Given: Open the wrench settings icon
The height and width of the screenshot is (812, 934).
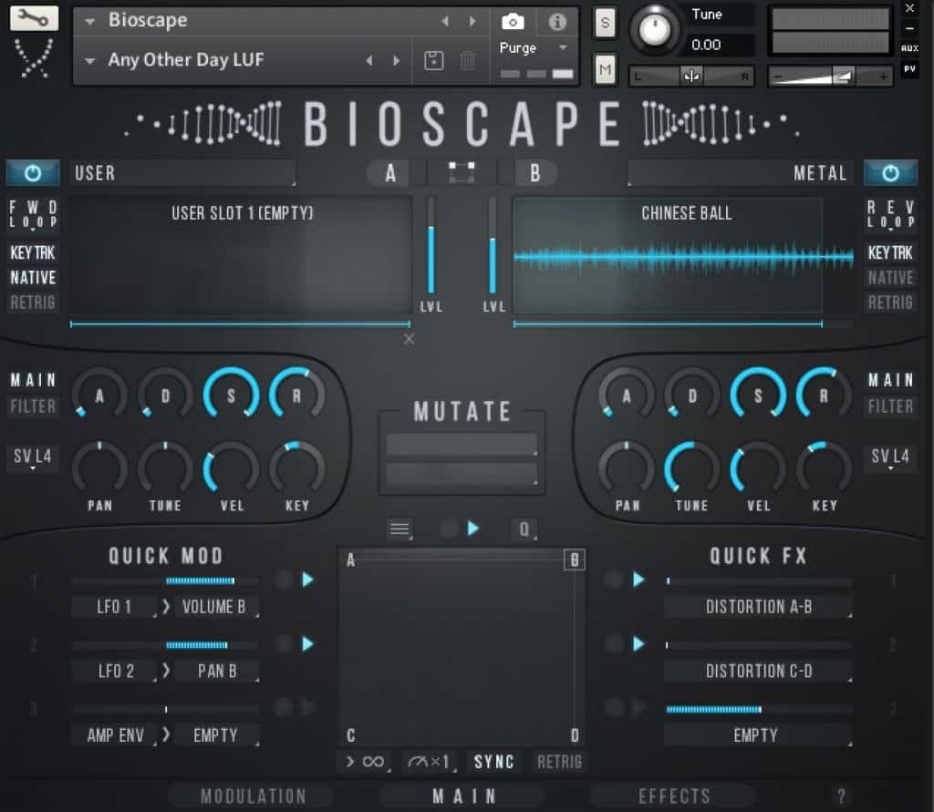Looking at the screenshot, I should tap(34, 18).
